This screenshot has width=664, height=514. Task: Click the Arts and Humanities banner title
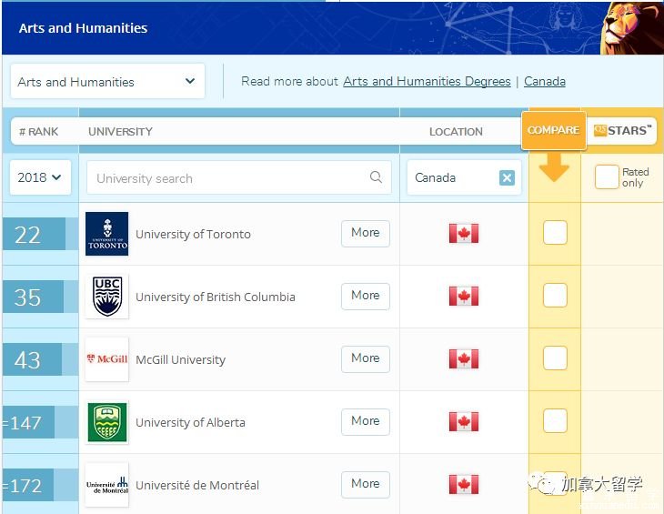click(x=83, y=28)
